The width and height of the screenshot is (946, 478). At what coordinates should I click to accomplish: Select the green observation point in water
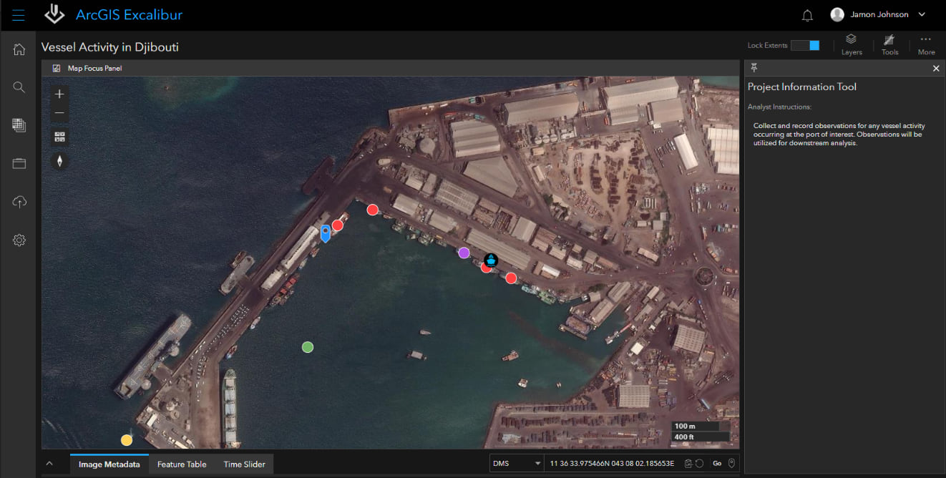coord(308,347)
